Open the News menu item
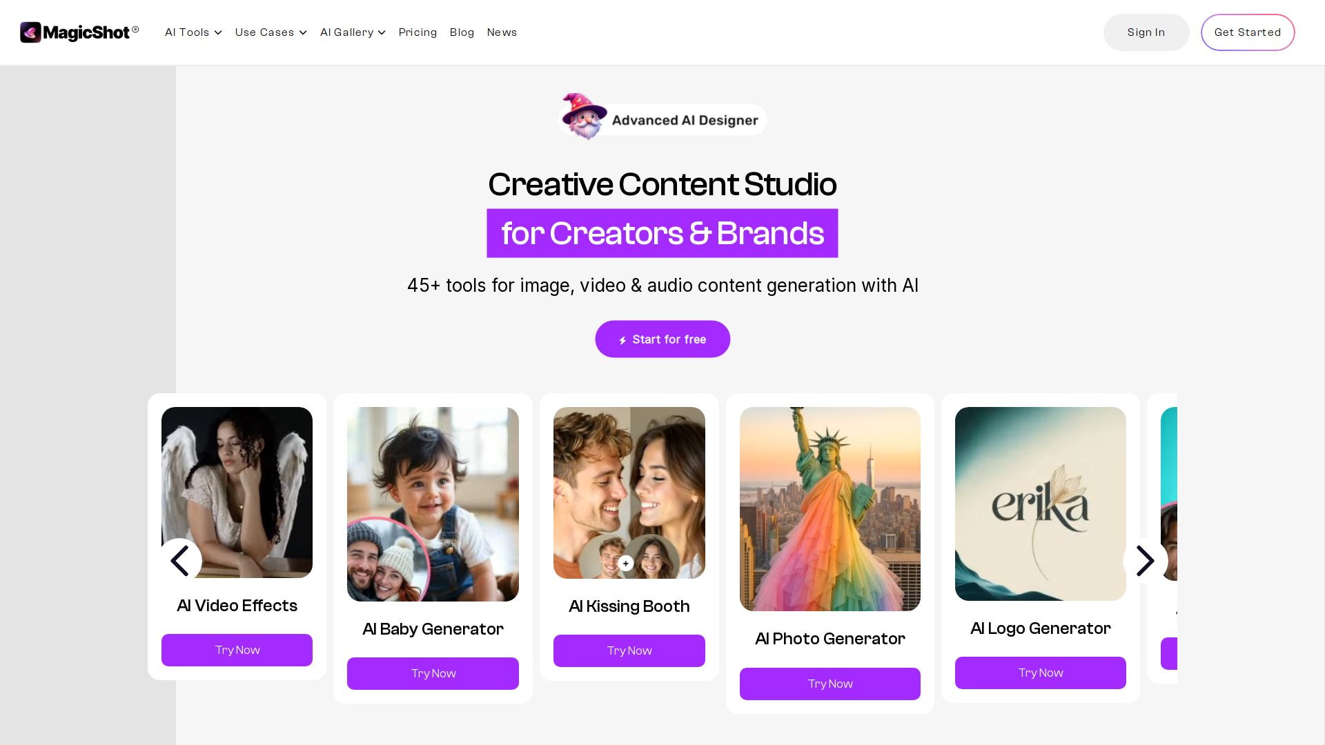The height and width of the screenshot is (745, 1325). (502, 32)
